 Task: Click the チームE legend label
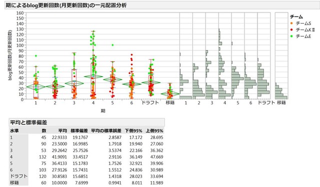[x=303, y=37]
